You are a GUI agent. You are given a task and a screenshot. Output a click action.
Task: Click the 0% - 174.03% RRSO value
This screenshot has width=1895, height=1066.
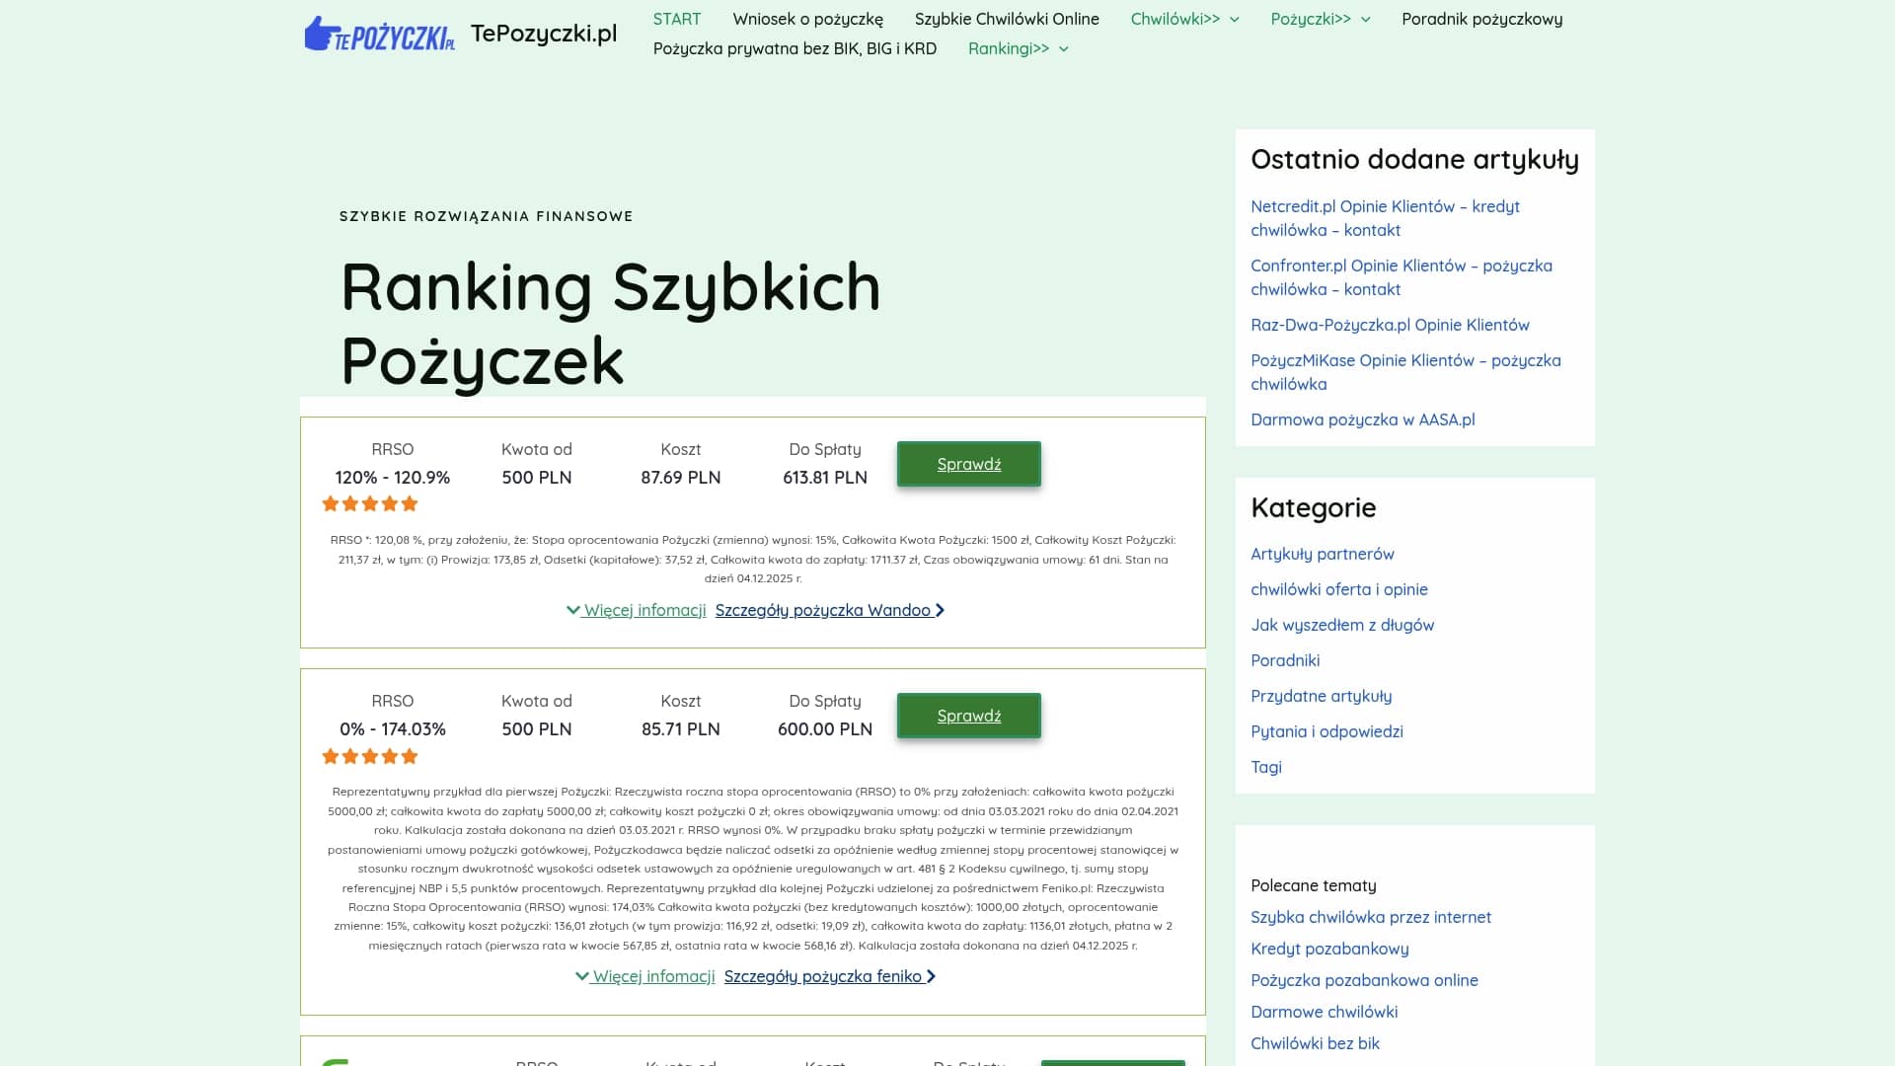click(392, 729)
